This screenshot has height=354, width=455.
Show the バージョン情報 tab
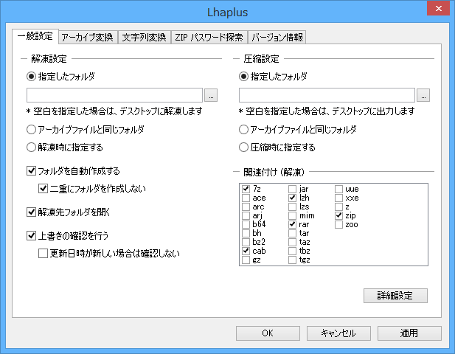coord(277,37)
